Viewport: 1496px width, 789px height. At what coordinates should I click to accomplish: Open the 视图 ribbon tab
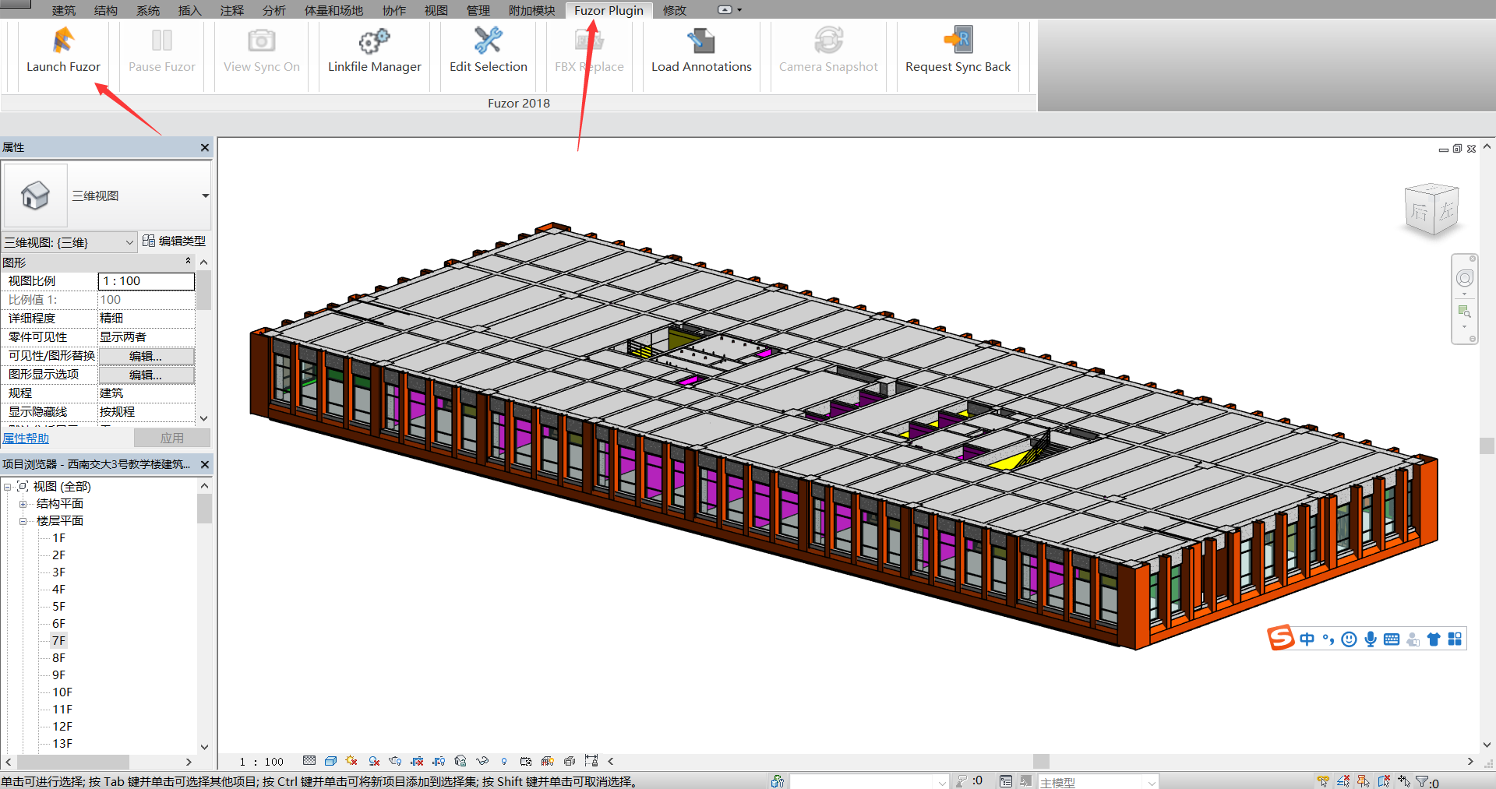pos(436,10)
